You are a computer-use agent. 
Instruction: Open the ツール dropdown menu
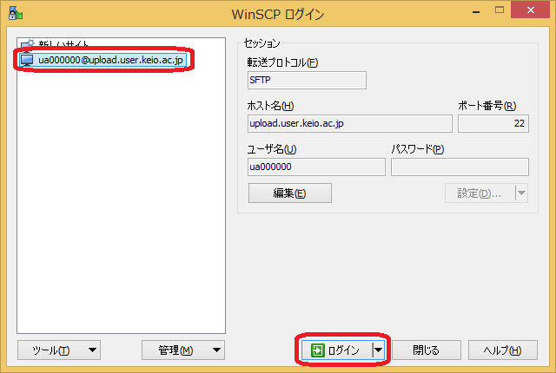(58, 350)
